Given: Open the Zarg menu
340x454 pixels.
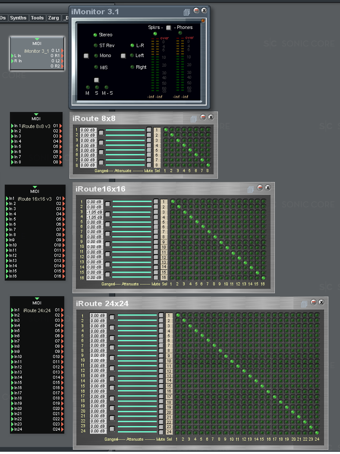Looking at the screenshot, I should 54,18.
